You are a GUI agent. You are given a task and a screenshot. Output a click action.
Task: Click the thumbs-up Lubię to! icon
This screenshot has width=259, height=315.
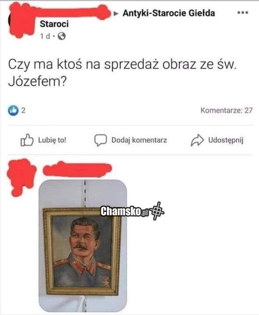coord(27,140)
